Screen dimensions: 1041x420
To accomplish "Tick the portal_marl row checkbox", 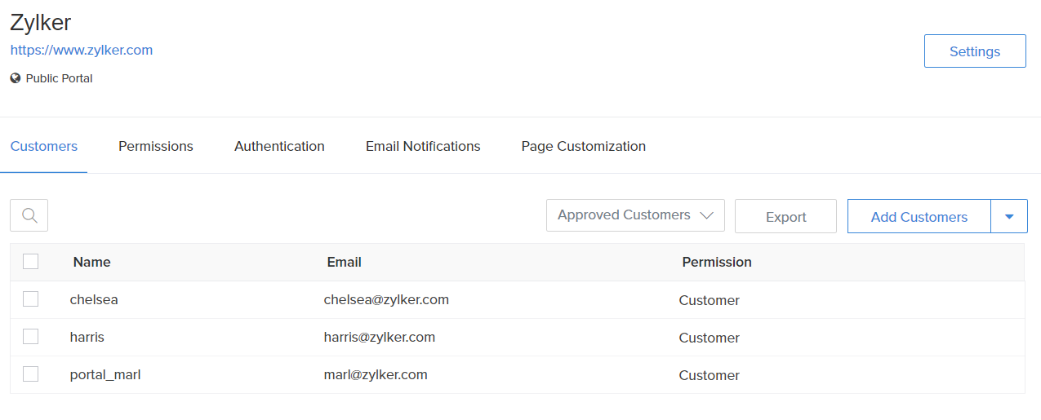I will (x=31, y=374).
